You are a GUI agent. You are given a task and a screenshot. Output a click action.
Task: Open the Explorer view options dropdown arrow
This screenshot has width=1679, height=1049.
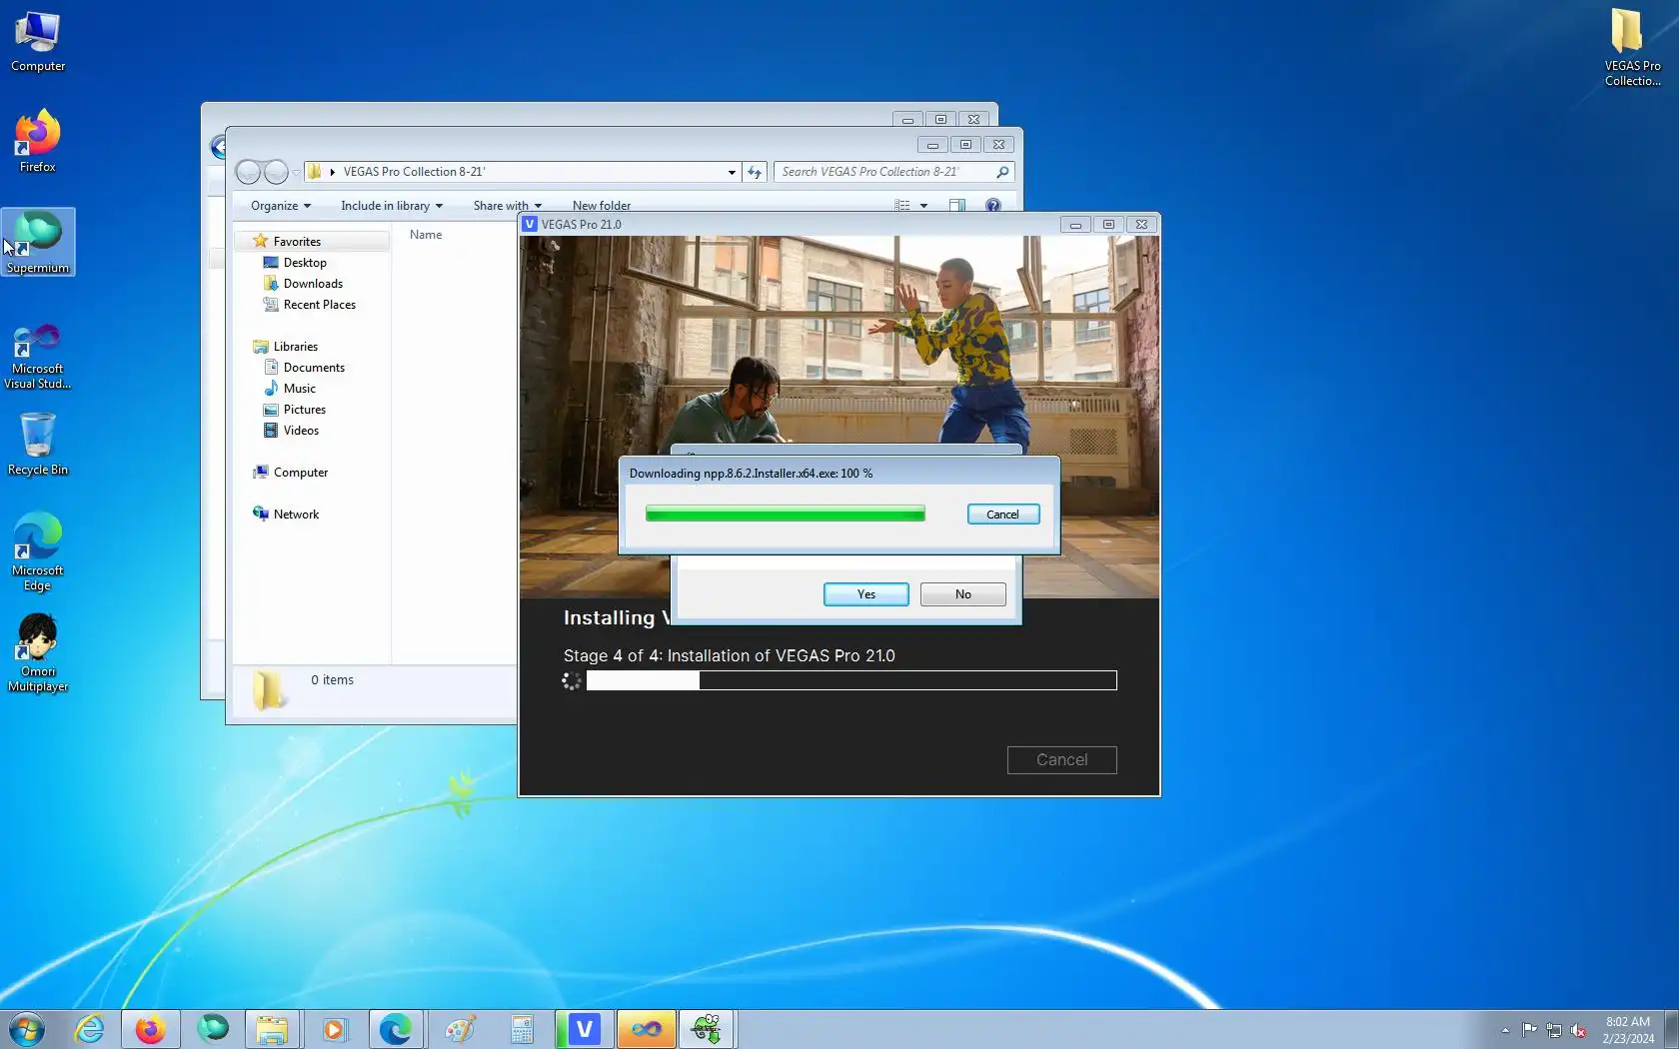(923, 205)
